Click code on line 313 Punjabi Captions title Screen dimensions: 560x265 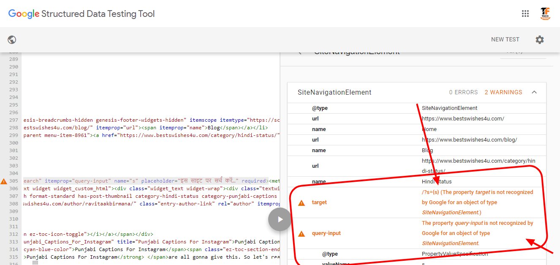(x=175, y=242)
